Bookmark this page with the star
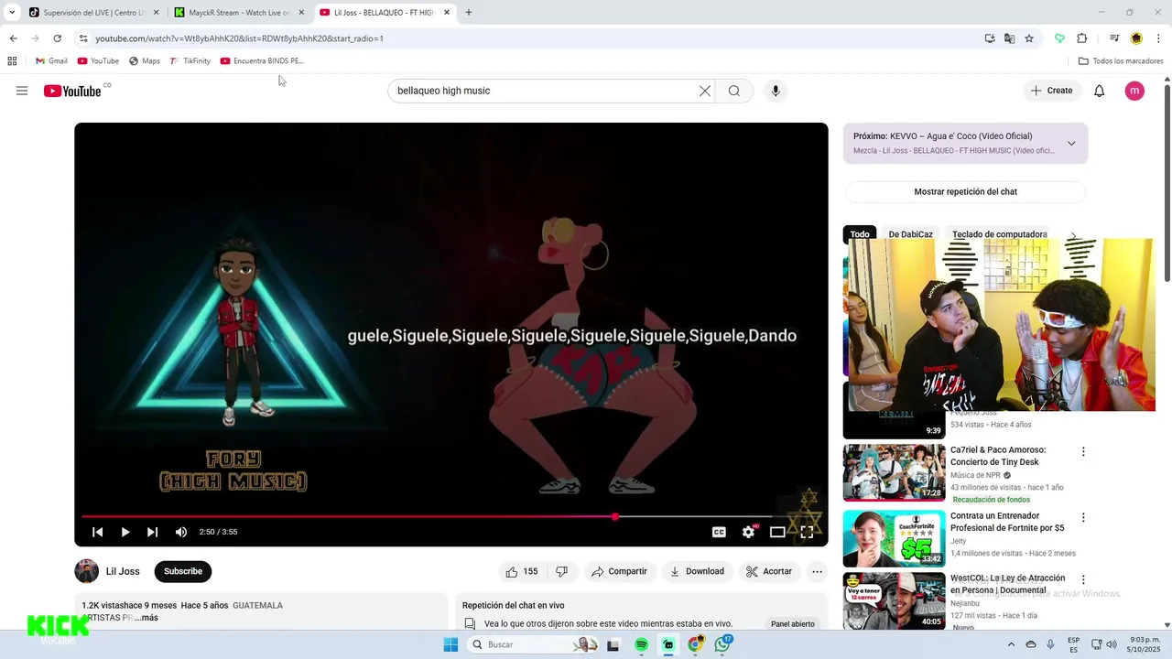Image resolution: width=1172 pixels, height=659 pixels. coord(1029,38)
